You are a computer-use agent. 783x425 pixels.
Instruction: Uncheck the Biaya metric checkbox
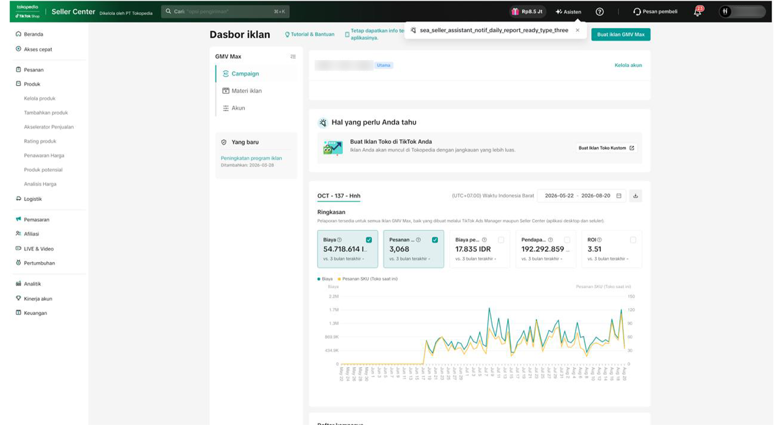point(369,240)
